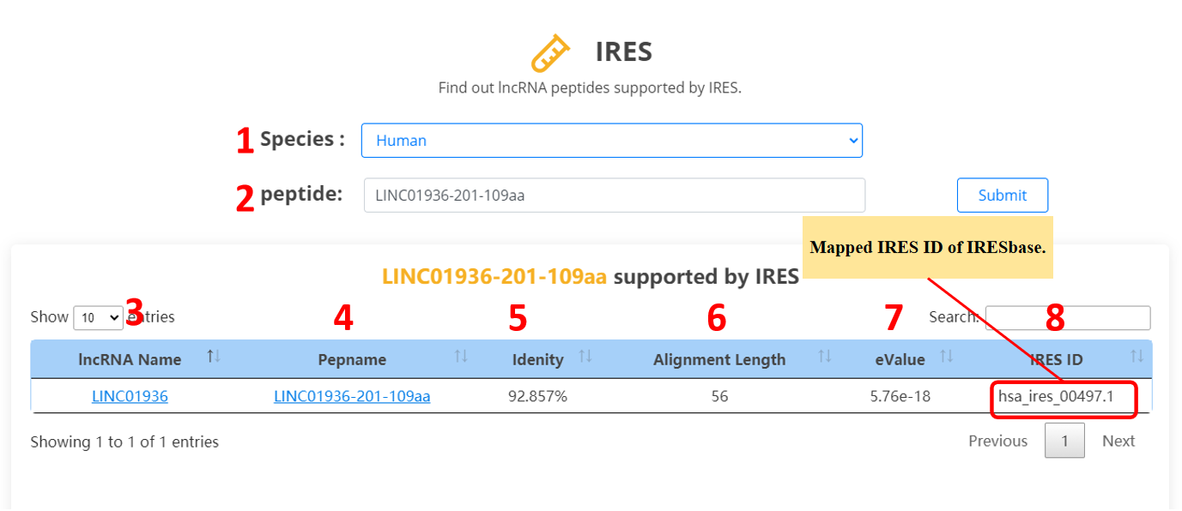Focus the peptide text input field
The image size is (1182, 511).
click(614, 195)
